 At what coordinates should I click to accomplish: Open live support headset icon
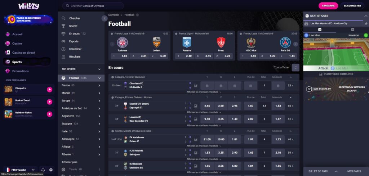pos(43,170)
